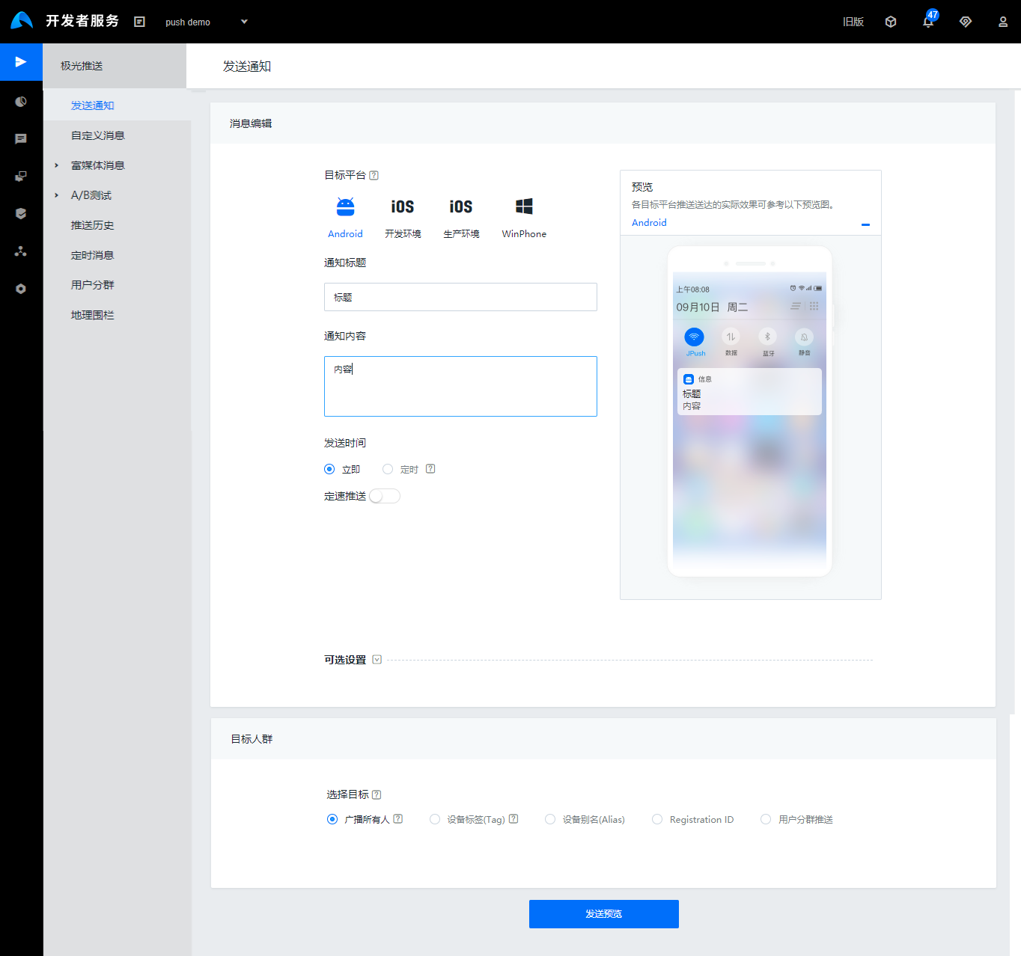Open the notification bell with badge 47
Viewport: 1021px width, 956px height.
[928, 21]
